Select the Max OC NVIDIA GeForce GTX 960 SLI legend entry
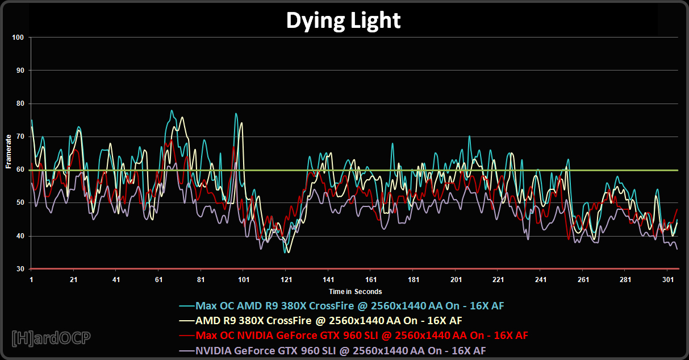689x360 pixels. click(x=353, y=336)
